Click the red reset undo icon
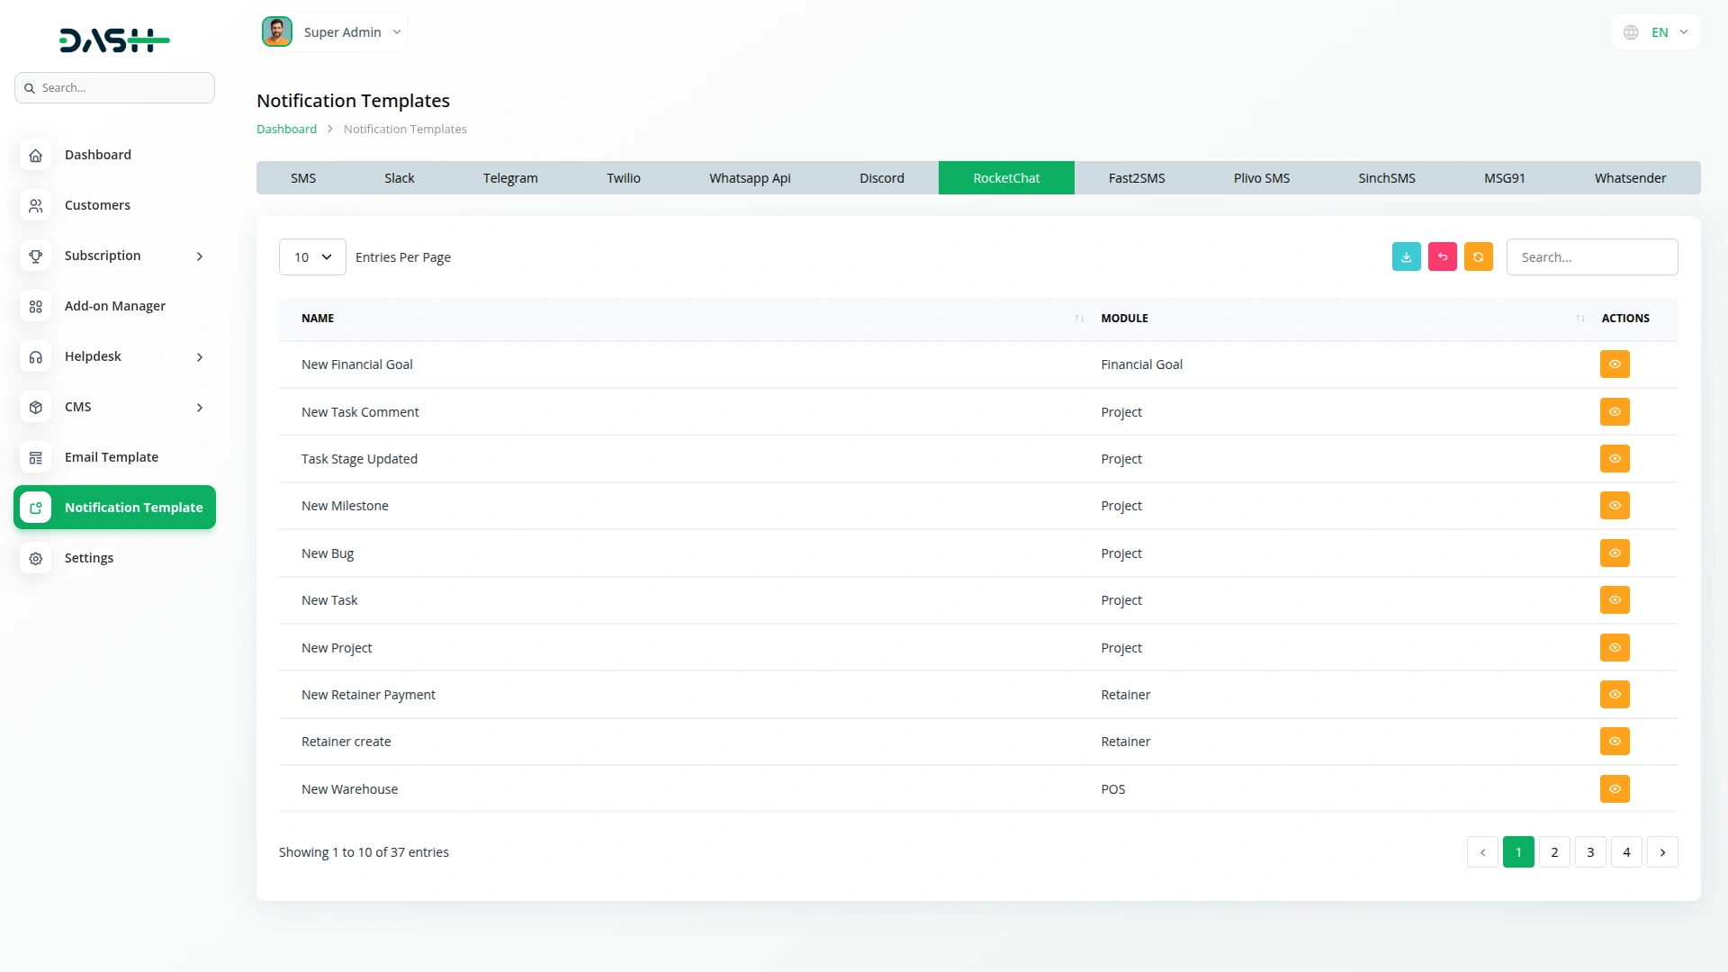The image size is (1728, 972). pyautogui.click(x=1442, y=256)
